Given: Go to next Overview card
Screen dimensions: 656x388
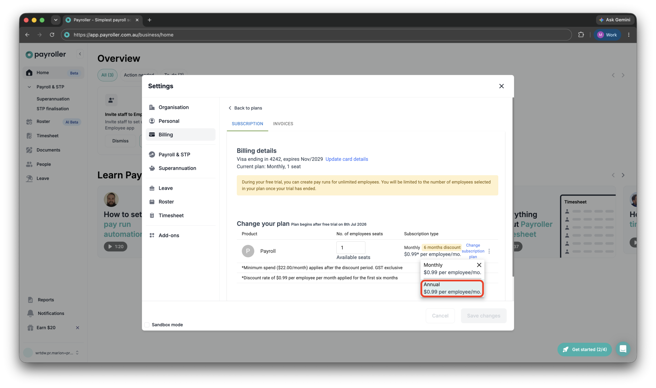Looking at the screenshot, I should tap(622, 75).
